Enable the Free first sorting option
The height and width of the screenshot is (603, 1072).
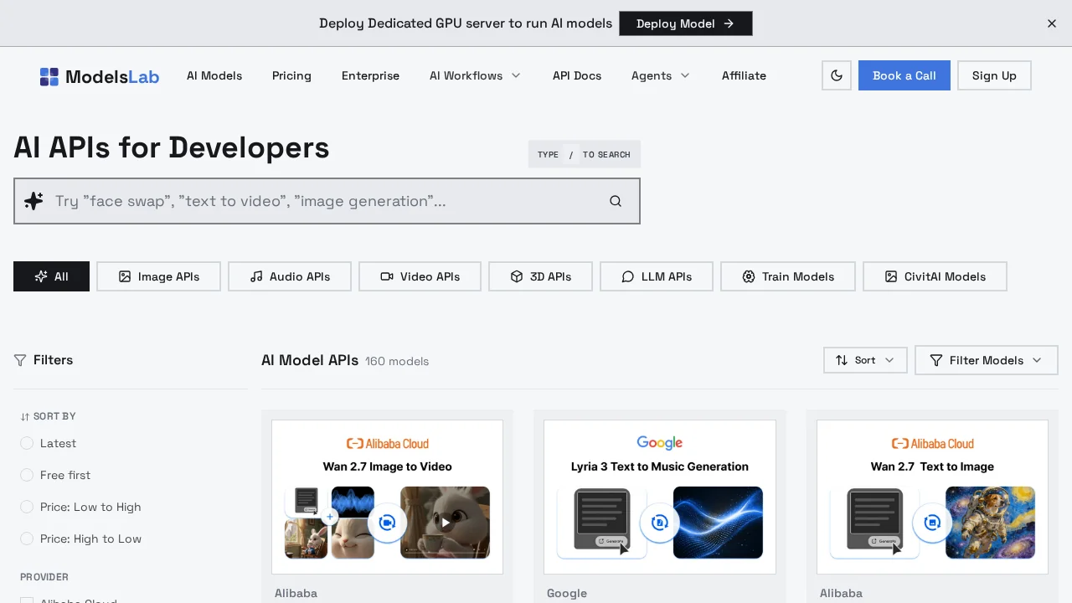(x=27, y=475)
